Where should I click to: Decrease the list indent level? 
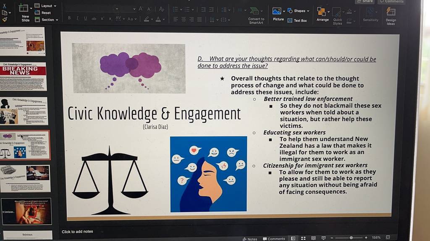[203, 10]
